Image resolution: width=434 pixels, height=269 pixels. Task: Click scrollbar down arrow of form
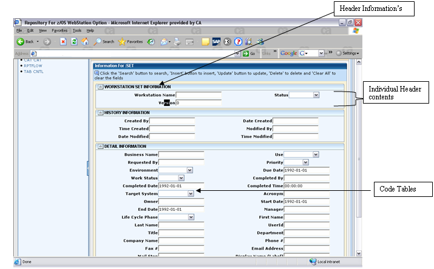pos(359,253)
